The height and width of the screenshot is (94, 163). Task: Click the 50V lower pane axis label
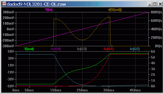click(11, 52)
